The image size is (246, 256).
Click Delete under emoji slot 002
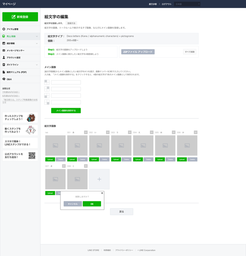pyautogui.click(x=105, y=159)
